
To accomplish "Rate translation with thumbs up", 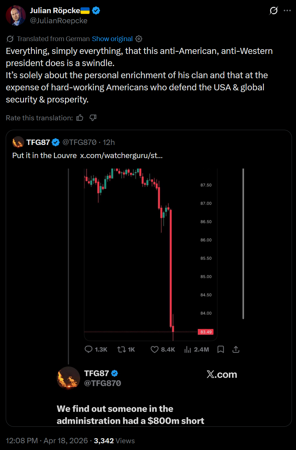I will (x=80, y=118).
